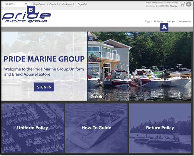Click the Sign Out link
Screen dimensions: 194x156
82,4
